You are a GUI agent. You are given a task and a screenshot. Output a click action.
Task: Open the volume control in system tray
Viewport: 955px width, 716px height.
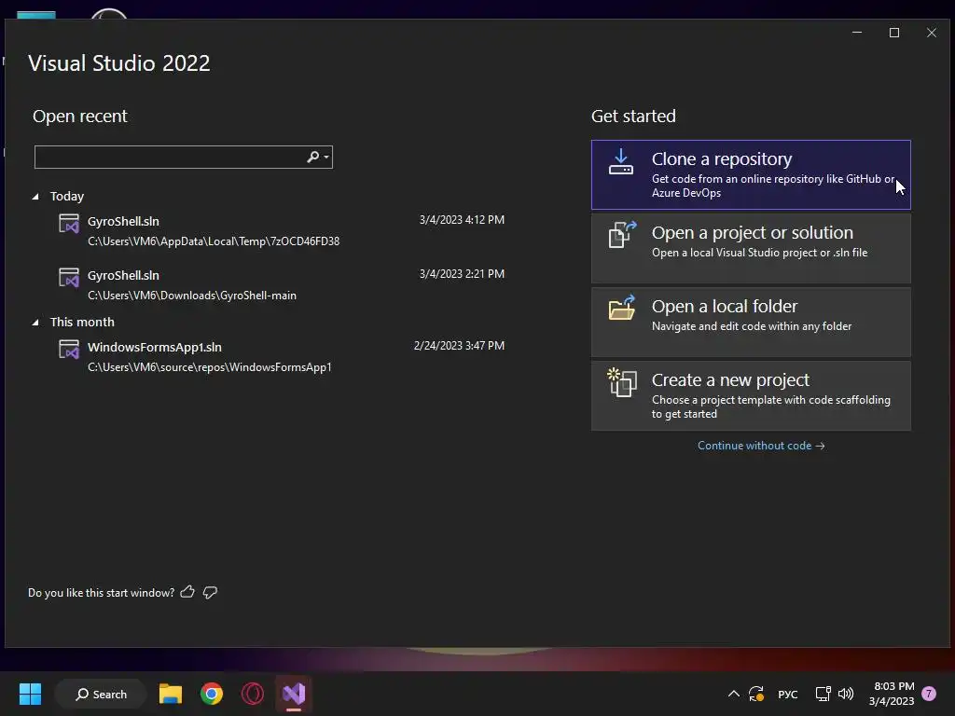[846, 694]
